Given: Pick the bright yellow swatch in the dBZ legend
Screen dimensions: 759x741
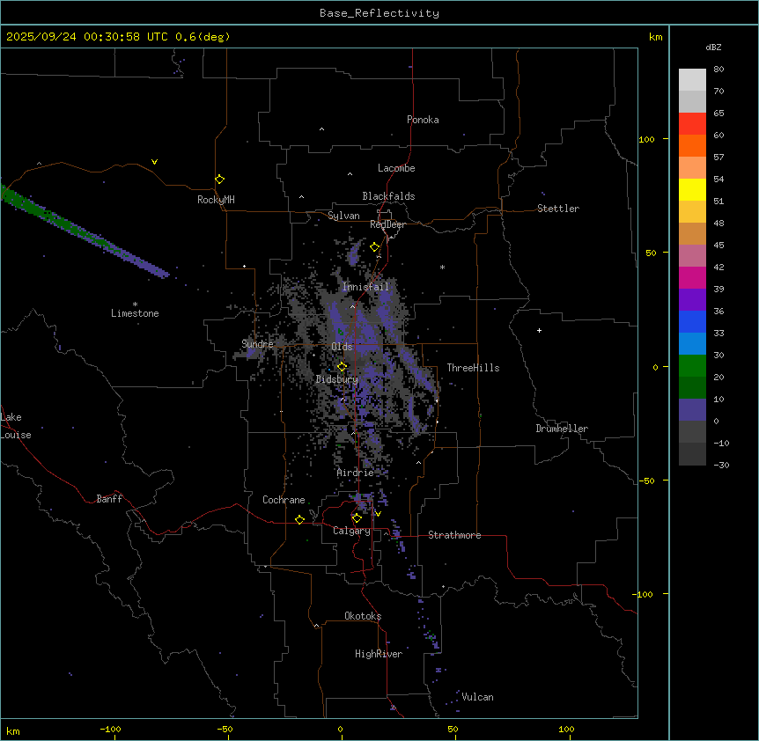Looking at the screenshot, I should [692, 189].
